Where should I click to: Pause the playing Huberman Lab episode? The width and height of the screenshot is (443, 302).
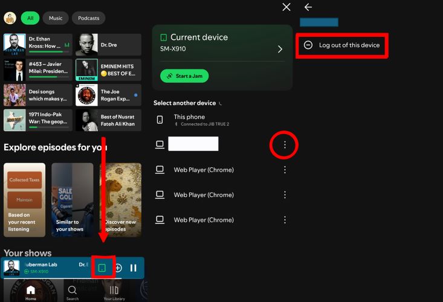(134, 268)
